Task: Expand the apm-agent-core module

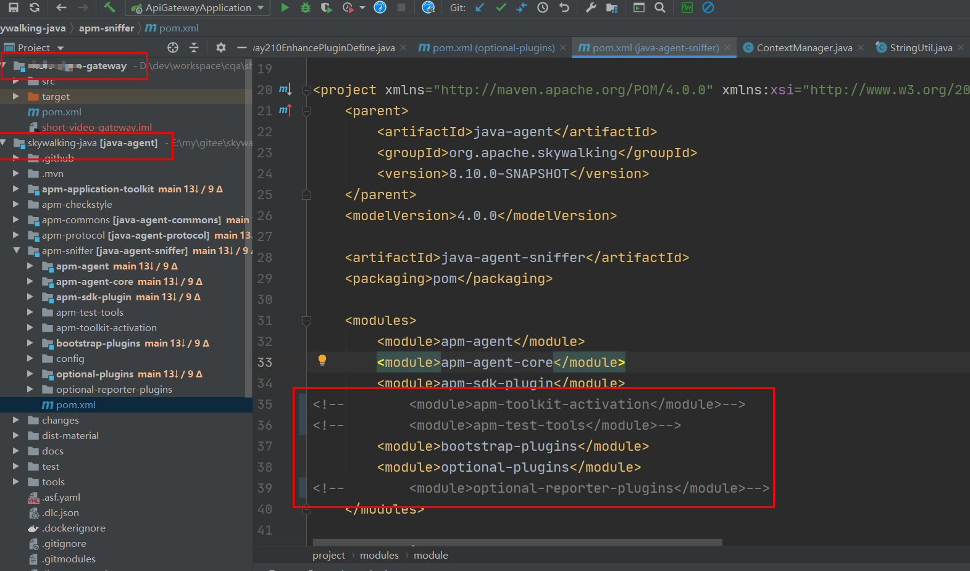Action: coord(30,281)
